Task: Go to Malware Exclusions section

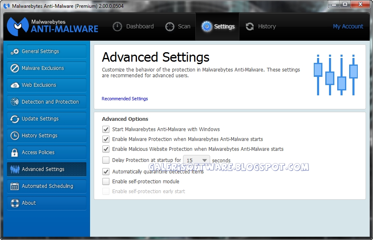Action: [46, 68]
